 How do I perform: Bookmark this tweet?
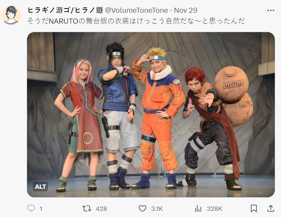click(254, 208)
